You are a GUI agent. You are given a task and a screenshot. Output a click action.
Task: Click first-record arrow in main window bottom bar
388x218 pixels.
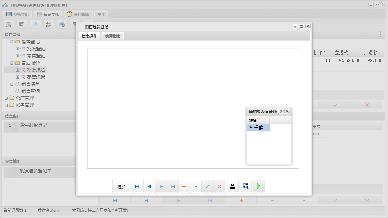click(x=115, y=200)
